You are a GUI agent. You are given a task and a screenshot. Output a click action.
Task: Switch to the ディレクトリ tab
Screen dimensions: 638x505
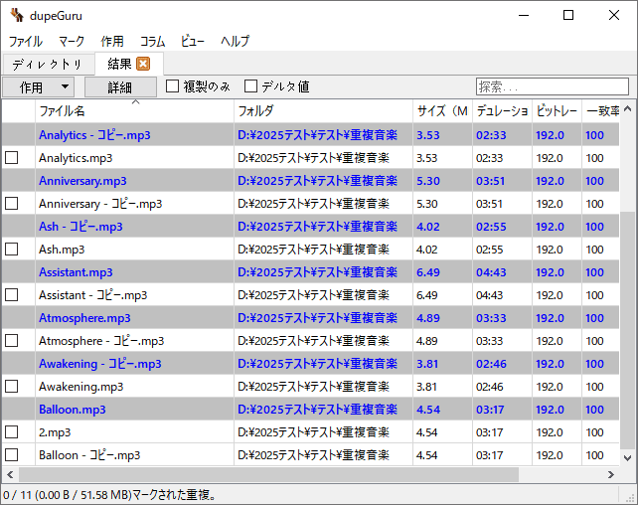point(47,64)
